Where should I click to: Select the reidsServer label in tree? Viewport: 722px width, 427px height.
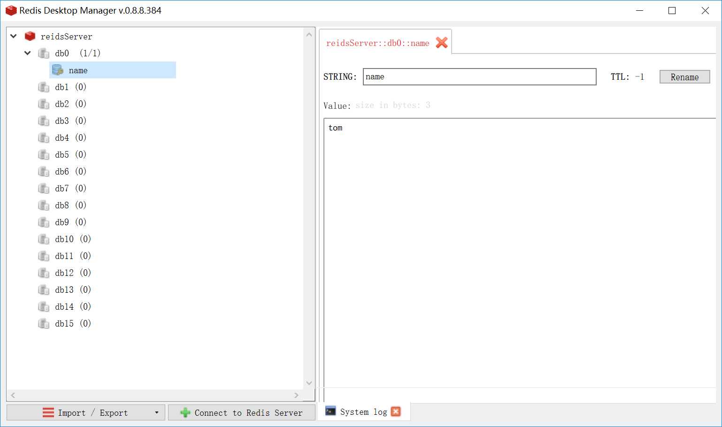[x=67, y=37]
